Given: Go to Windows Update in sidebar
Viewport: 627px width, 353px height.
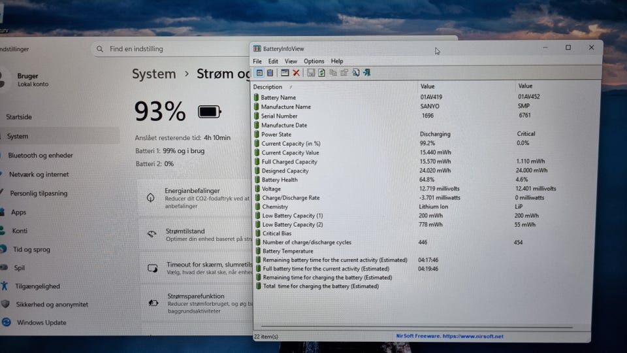Looking at the screenshot, I should tap(41, 322).
